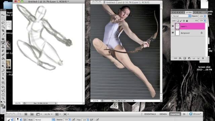The width and height of the screenshot is (215, 121).
Task: Open Layers panel options menu
Action: 206,12
